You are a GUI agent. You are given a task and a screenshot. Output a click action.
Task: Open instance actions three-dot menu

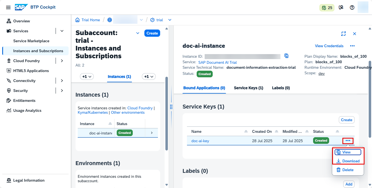352,46
